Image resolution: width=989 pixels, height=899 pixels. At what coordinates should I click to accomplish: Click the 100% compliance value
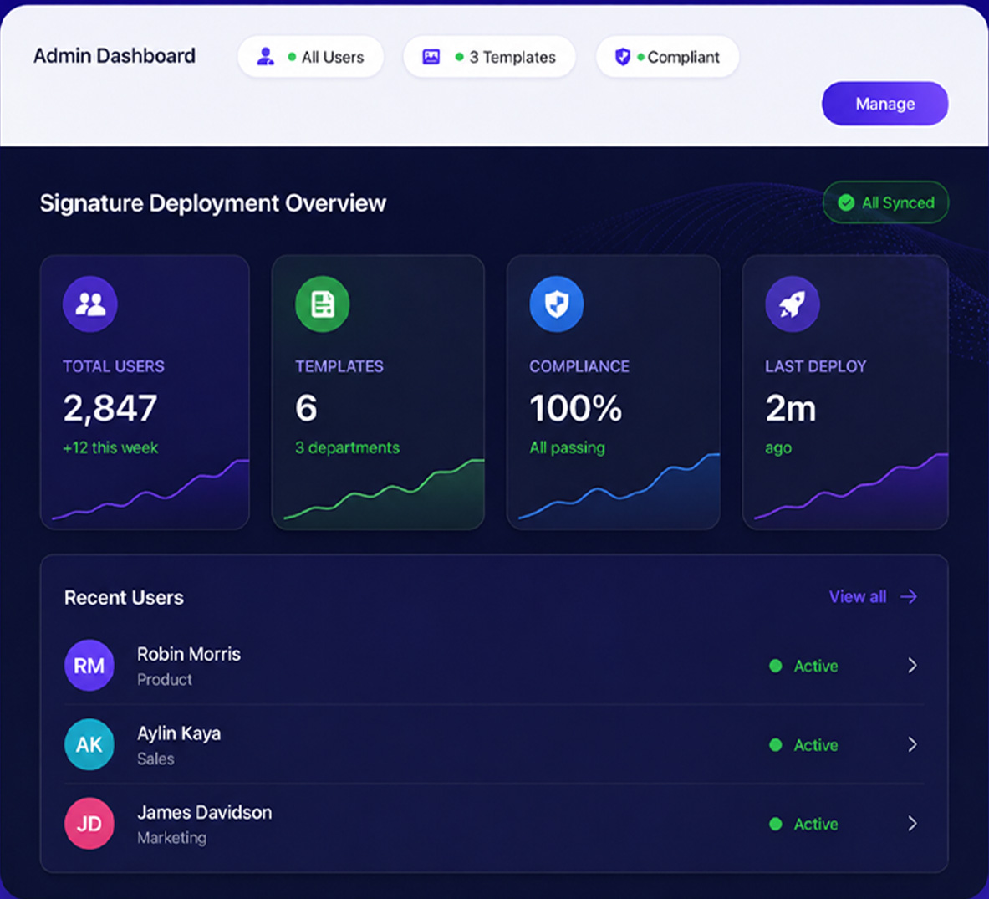576,408
